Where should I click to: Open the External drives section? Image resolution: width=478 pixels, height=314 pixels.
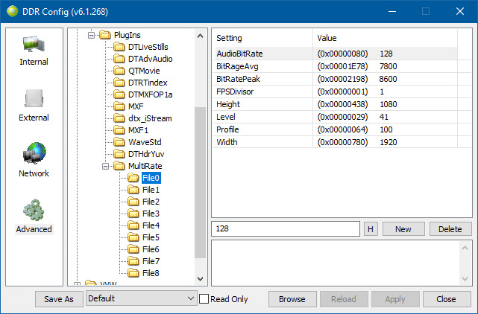tap(34, 105)
